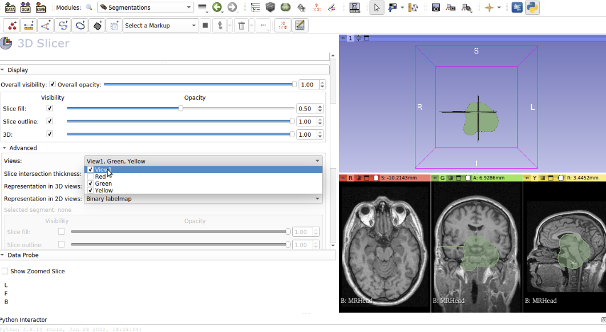Click Yellow slice link crosshair icon

click(543, 178)
